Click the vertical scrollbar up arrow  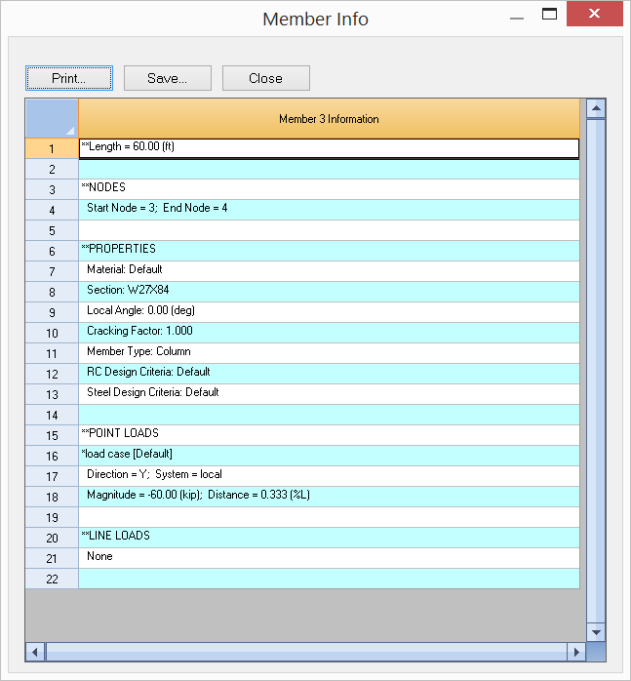pos(596,108)
